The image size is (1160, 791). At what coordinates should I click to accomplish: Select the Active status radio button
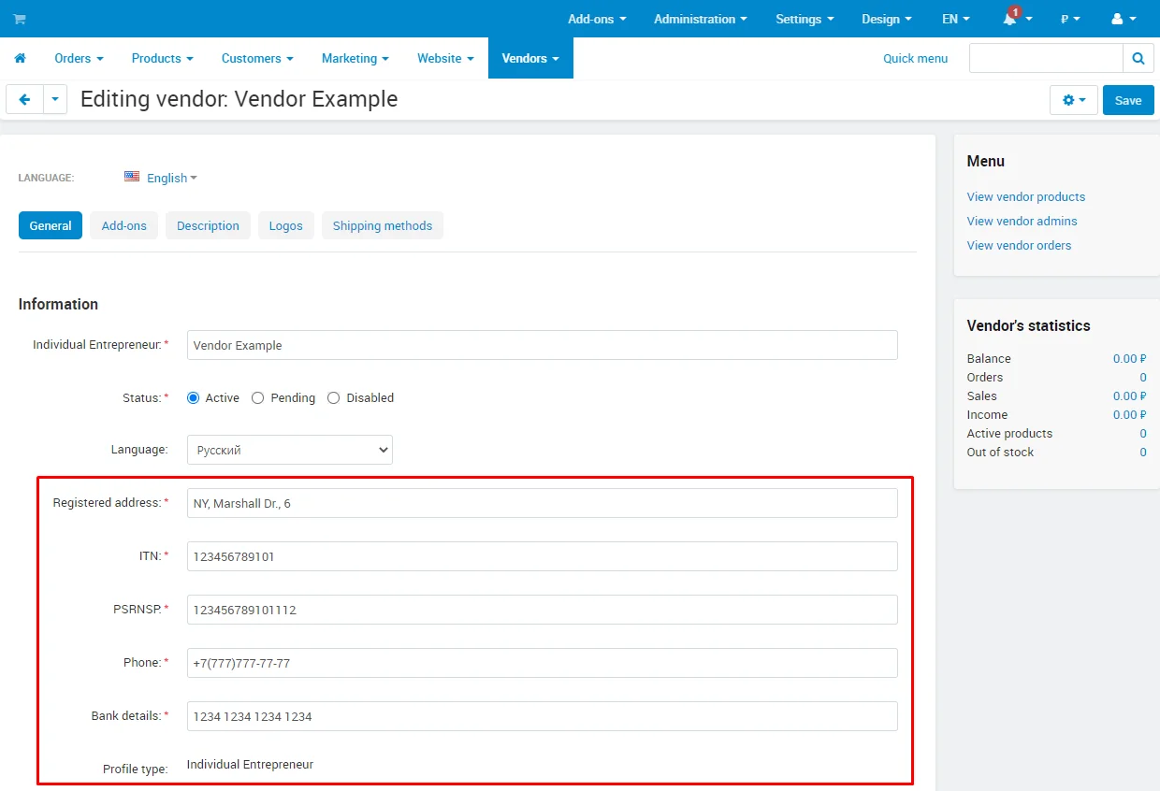tap(194, 397)
